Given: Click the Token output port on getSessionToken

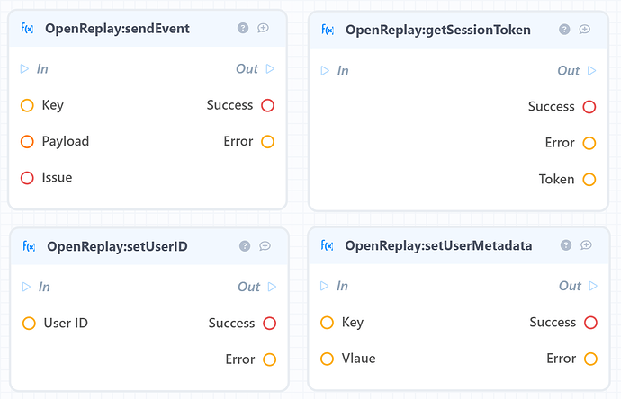Looking at the screenshot, I should click(589, 180).
